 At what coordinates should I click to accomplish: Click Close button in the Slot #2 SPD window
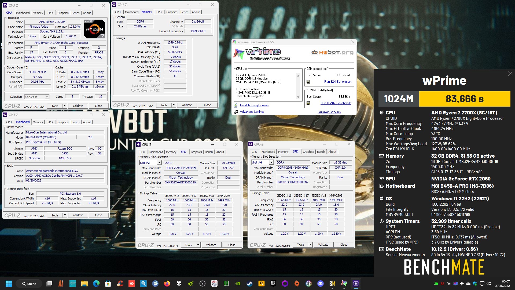coord(232,245)
